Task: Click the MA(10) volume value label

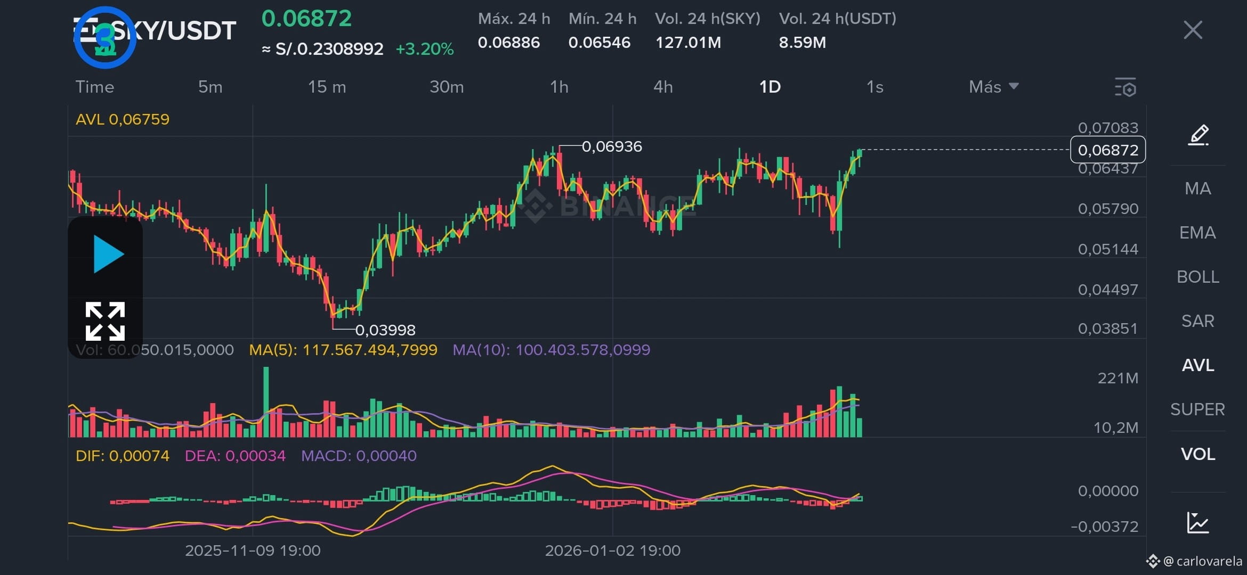Action: click(x=552, y=350)
